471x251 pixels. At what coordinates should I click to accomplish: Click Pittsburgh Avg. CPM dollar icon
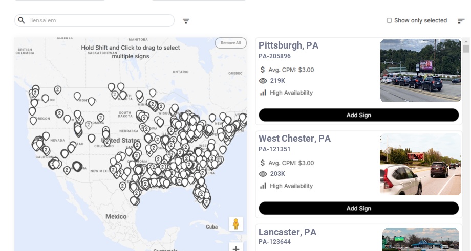click(x=263, y=70)
